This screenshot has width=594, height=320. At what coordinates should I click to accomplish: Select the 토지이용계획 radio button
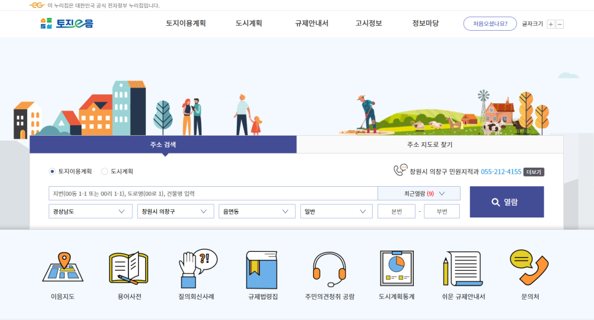pyautogui.click(x=52, y=171)
